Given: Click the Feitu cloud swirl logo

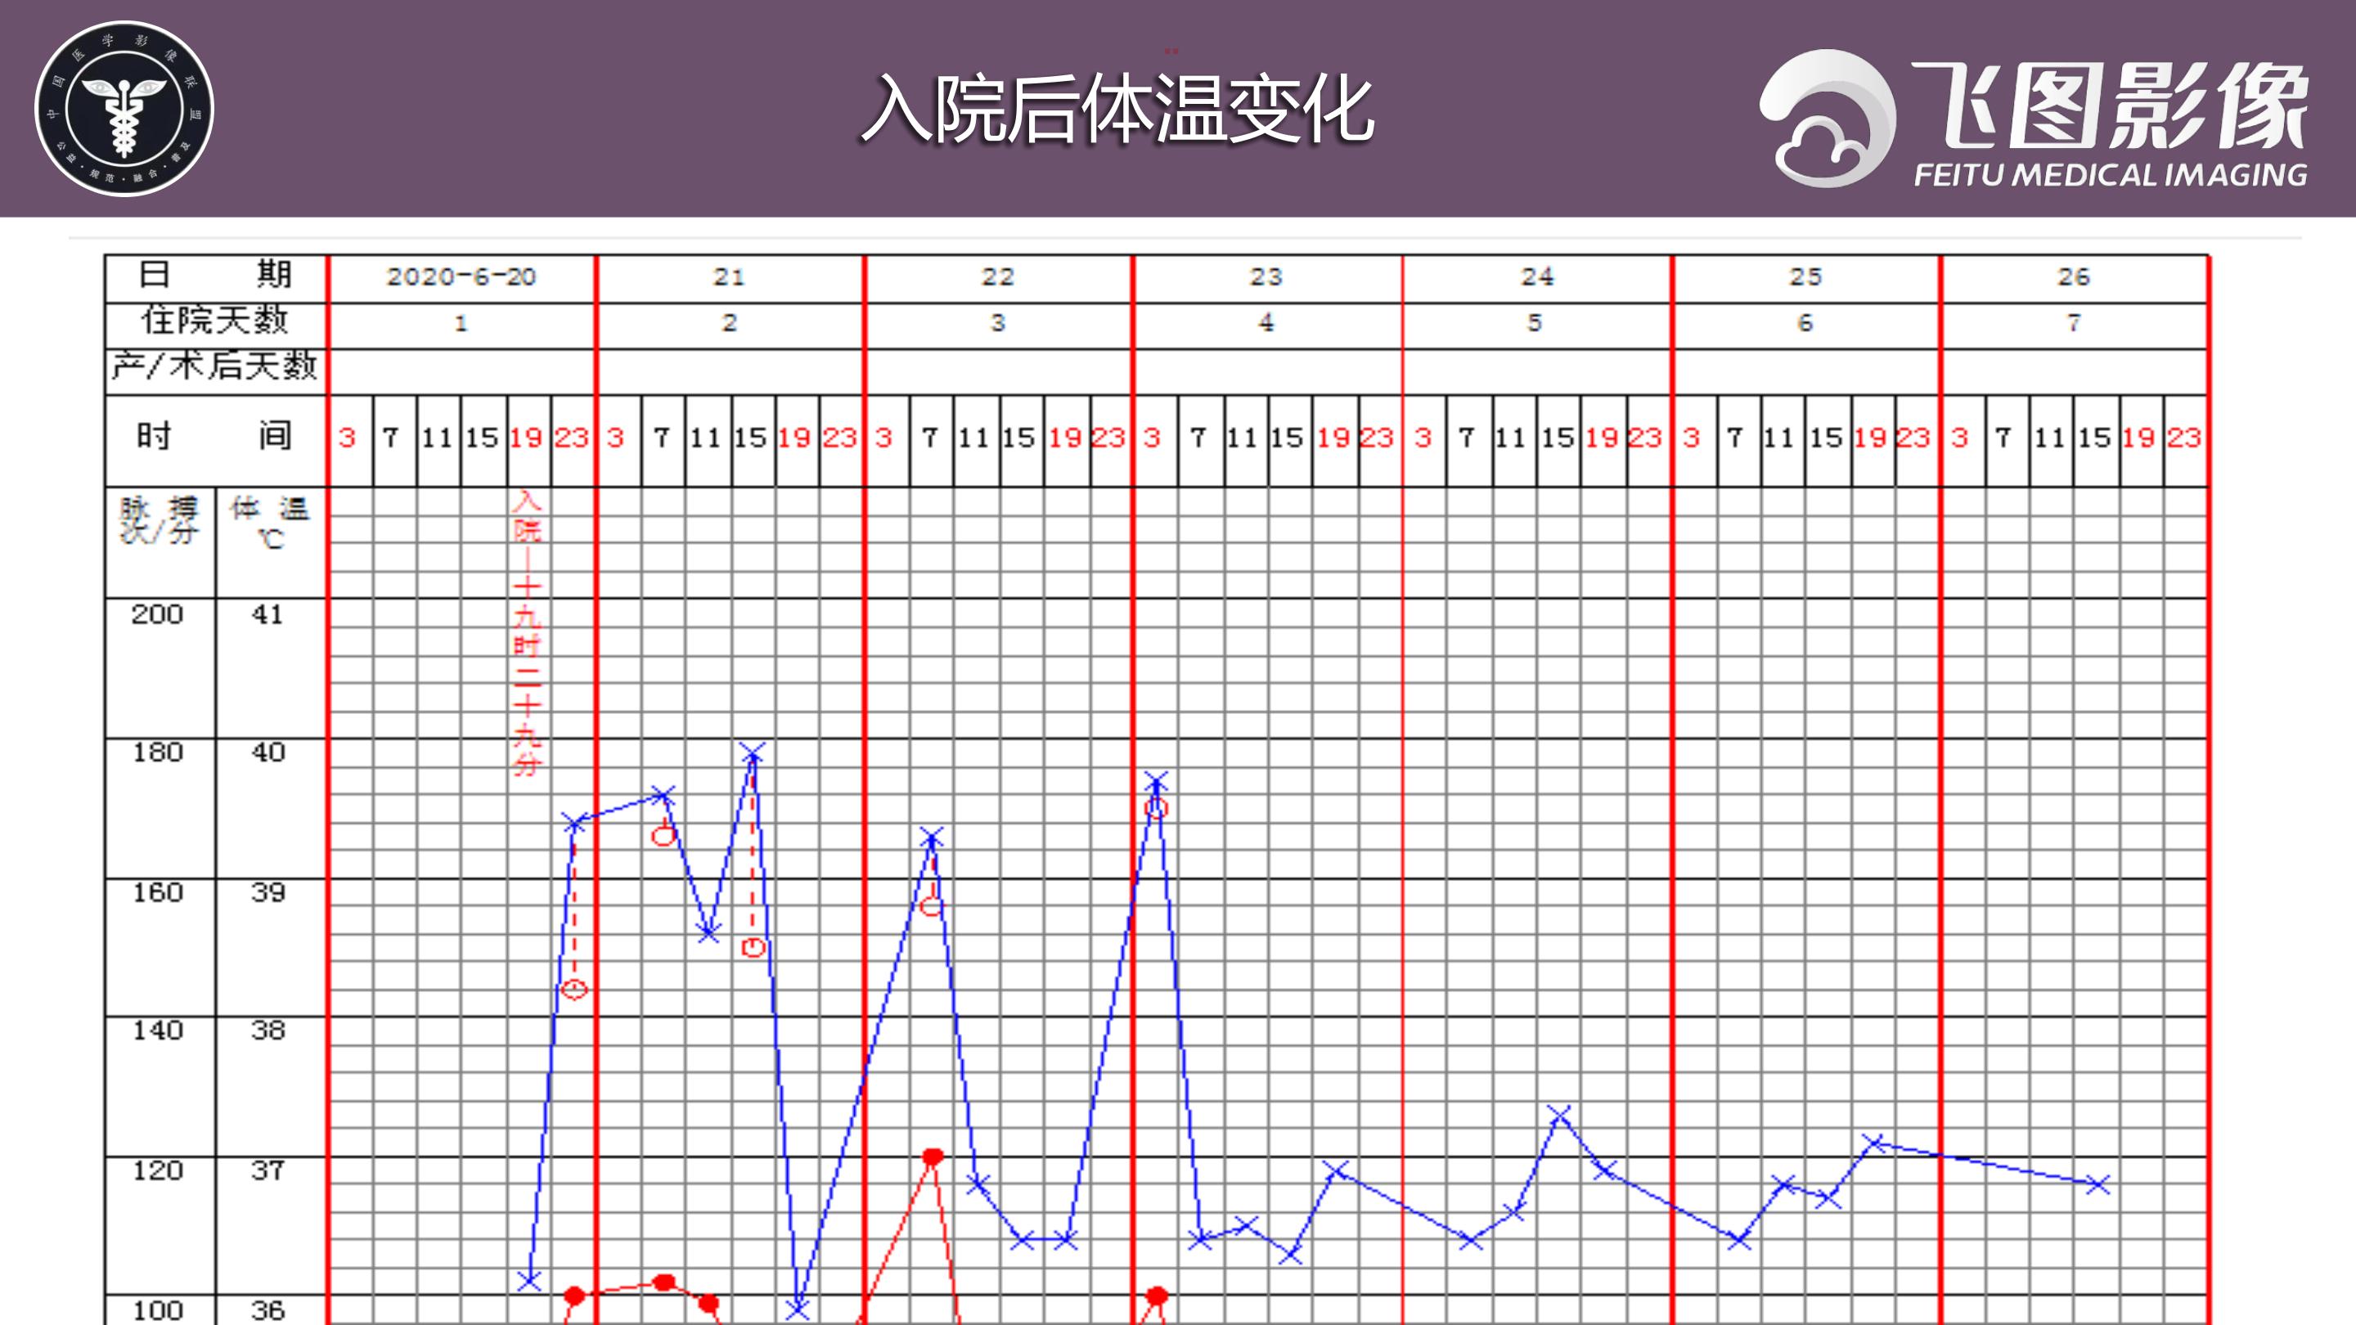Looking at the screenshot, I should 1828,119.
